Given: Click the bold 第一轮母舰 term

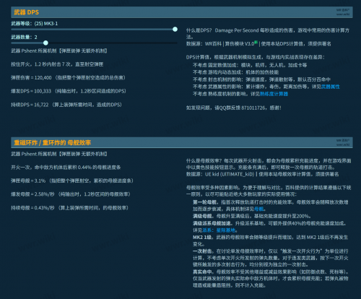Looking at the screenshot, I should point(206,202).
